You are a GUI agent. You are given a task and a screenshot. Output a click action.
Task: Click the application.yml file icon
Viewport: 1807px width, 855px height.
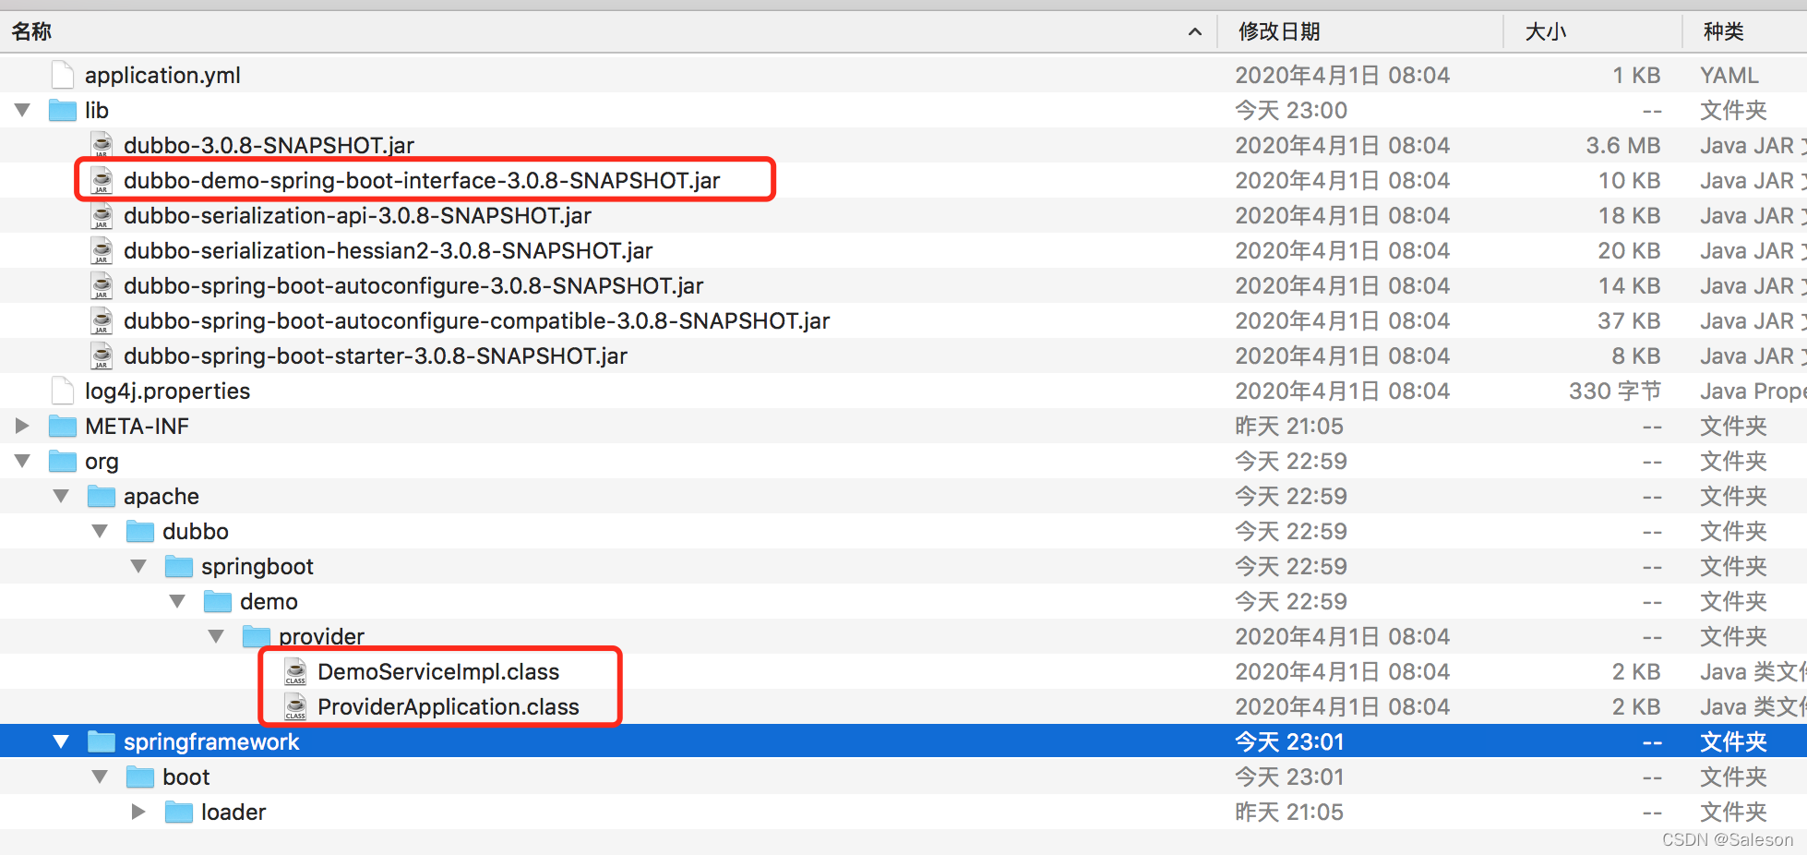click(x=63, y=75)
